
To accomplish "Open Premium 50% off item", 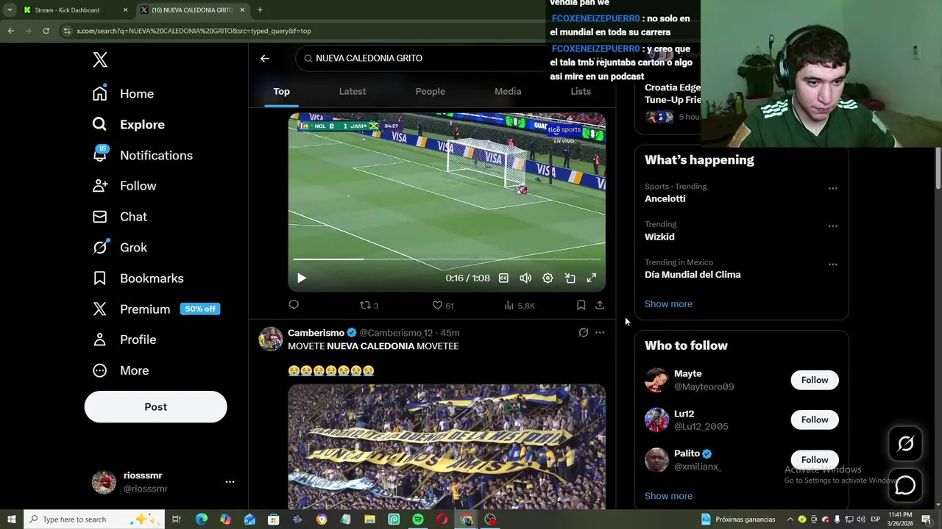I will pos(156,309).
